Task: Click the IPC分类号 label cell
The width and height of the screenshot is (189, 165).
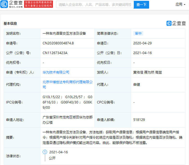Action: [22, 102]
